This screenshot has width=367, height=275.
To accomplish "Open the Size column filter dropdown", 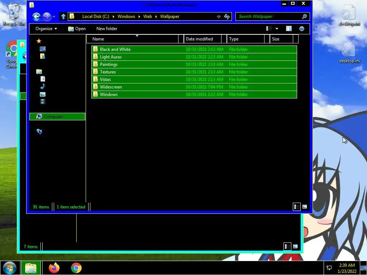I will tap(296, 39).
